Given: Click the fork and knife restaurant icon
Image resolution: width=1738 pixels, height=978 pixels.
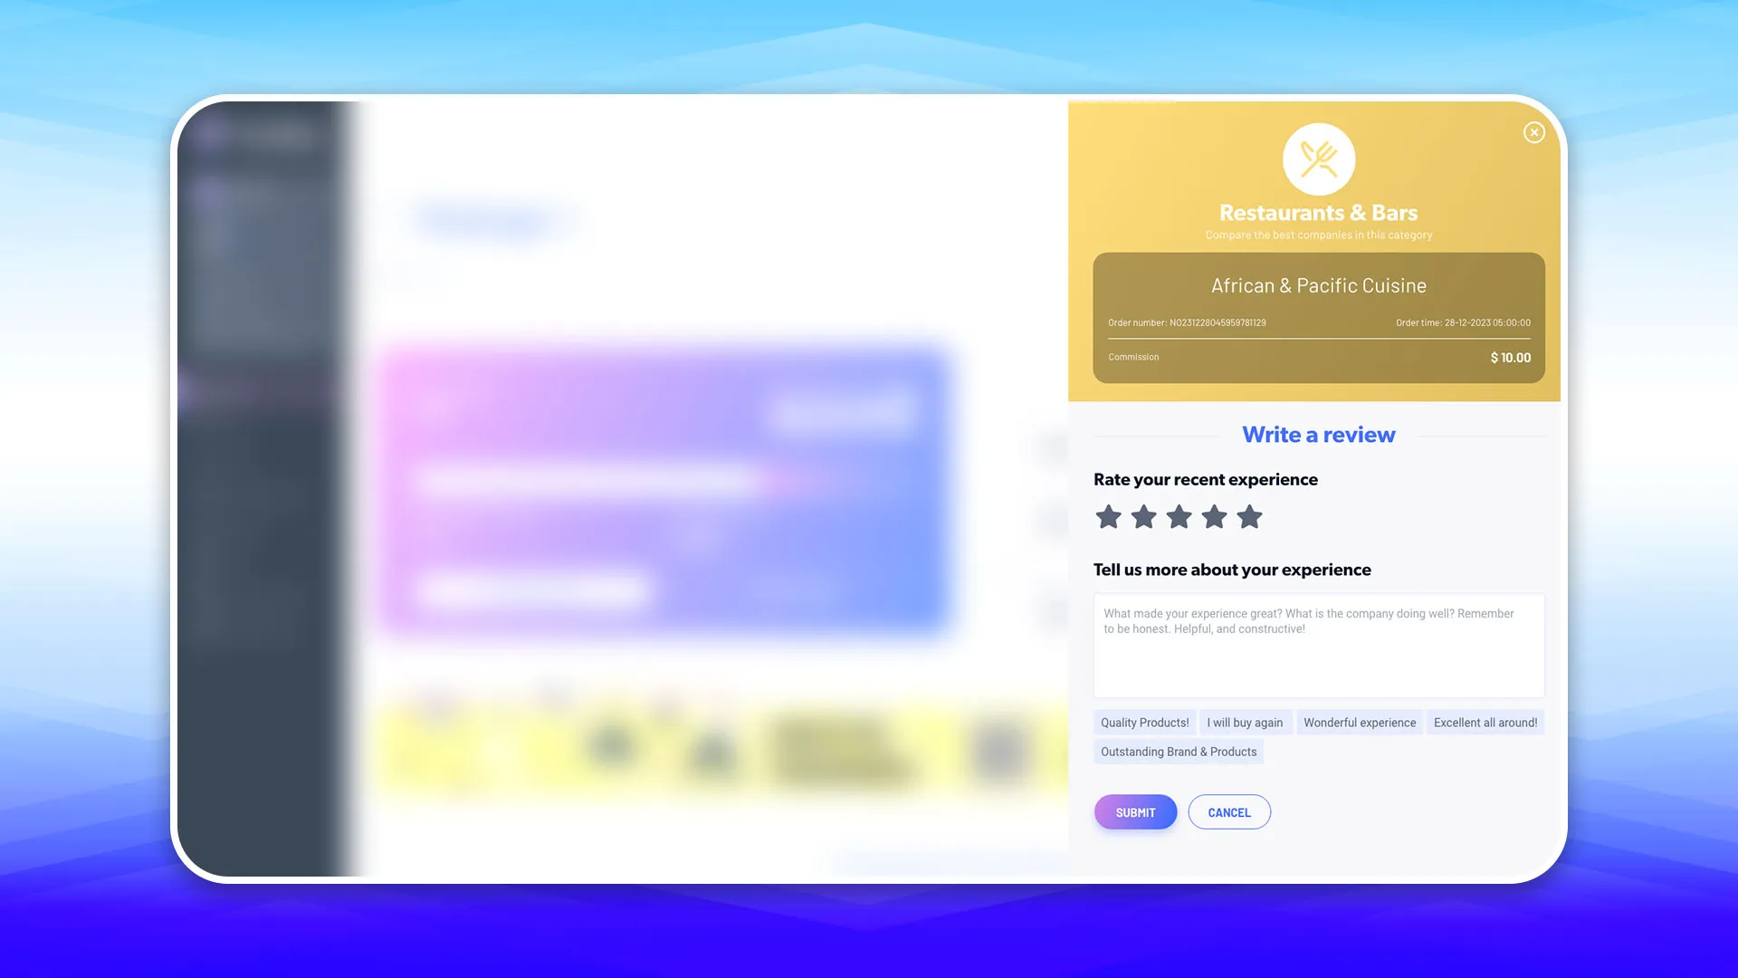Looking at the screenshot, I should 1318,157.
